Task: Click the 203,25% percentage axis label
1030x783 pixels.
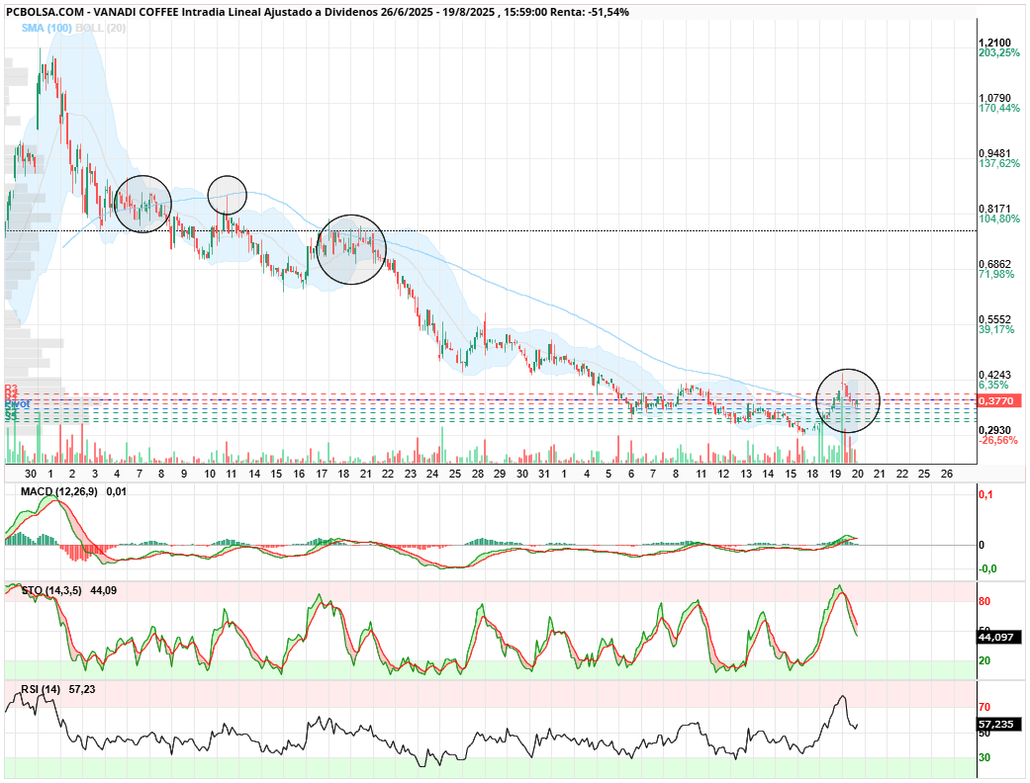Action: (999, 53)
